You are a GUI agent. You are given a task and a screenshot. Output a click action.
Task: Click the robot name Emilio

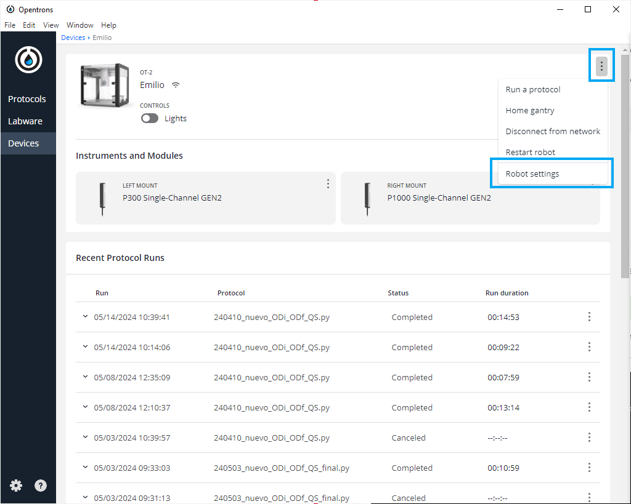click(x=152, y=85)
